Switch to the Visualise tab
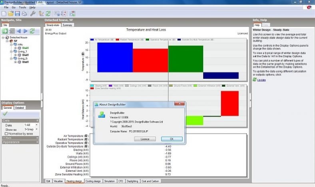The image size is (315, 187). click(58, 181)
